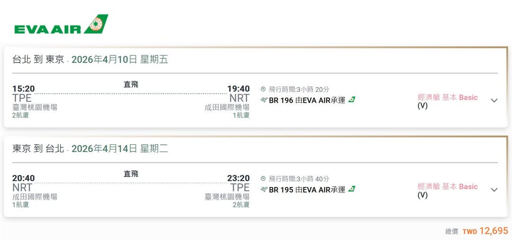Viewport: 512px width, 240px height.
Task: Click the small EVA logo after BR 196 承運
Action: 351,99
